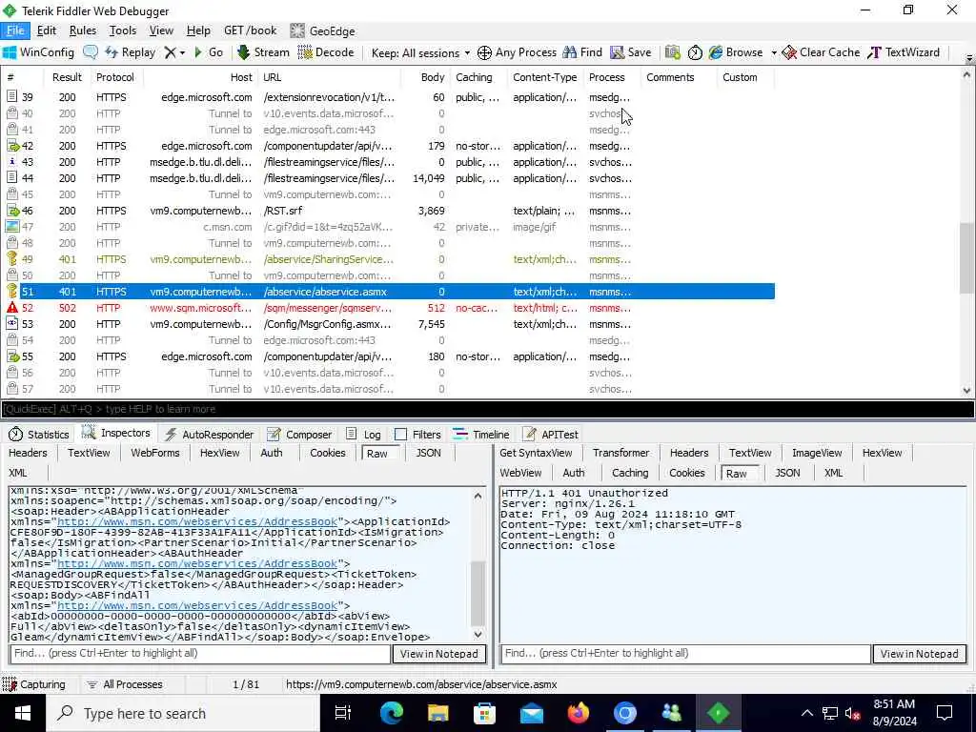This screenshot has height=732, width=976.
Task: Select session 53 MsgrConfig row
Action: click(389, 324)
